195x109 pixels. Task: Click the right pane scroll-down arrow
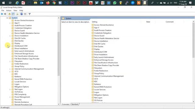click(193, 101)
